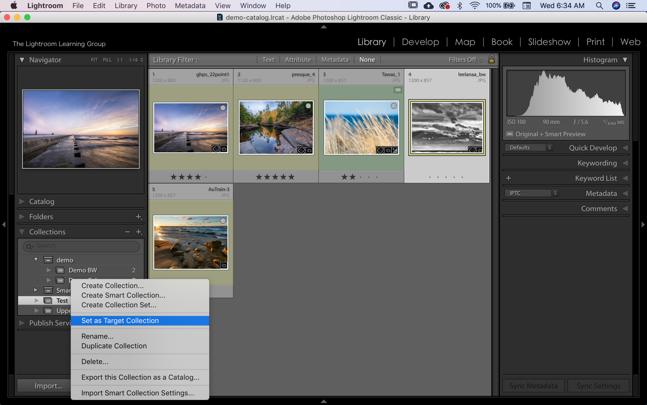Image resolution: width=647 pixels, height=405 pixels.
Task: Expand the Catalog panel
Action: (22, 201)
